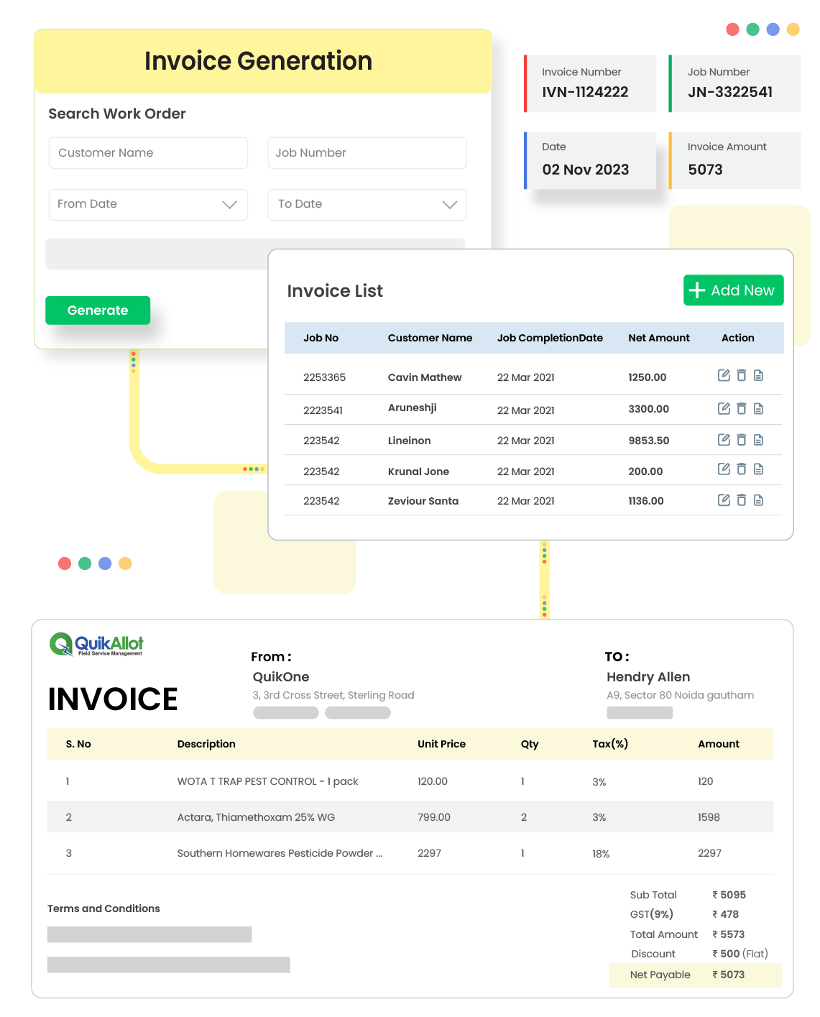View document for the Lineinon invoice
The width and height of the screenshot is (820, 1017).
(x=758, y=438)
